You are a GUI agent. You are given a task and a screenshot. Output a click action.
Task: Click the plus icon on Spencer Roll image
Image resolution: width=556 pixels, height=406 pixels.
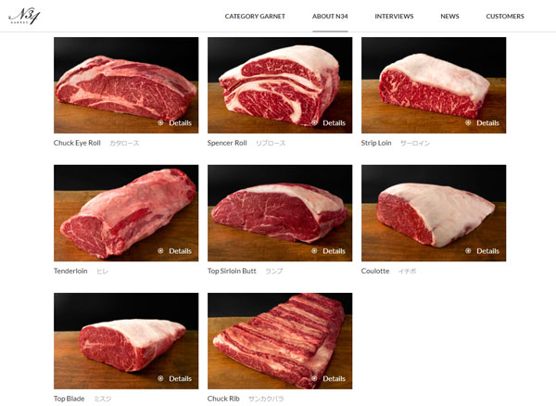point(314,122)
